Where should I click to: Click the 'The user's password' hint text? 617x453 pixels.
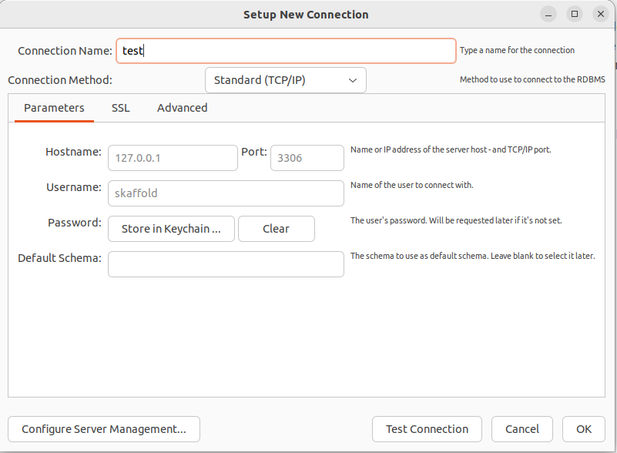(456, 220)
